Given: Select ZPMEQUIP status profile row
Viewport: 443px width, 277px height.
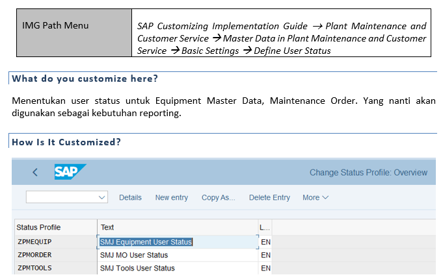Looking at the screenshot, I should tap(56, 242).
